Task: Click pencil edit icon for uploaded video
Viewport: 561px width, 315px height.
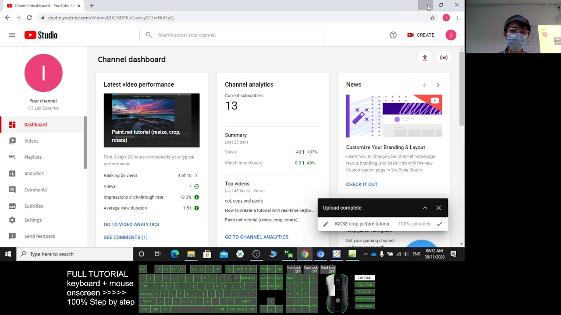Action: coord(326,224)
